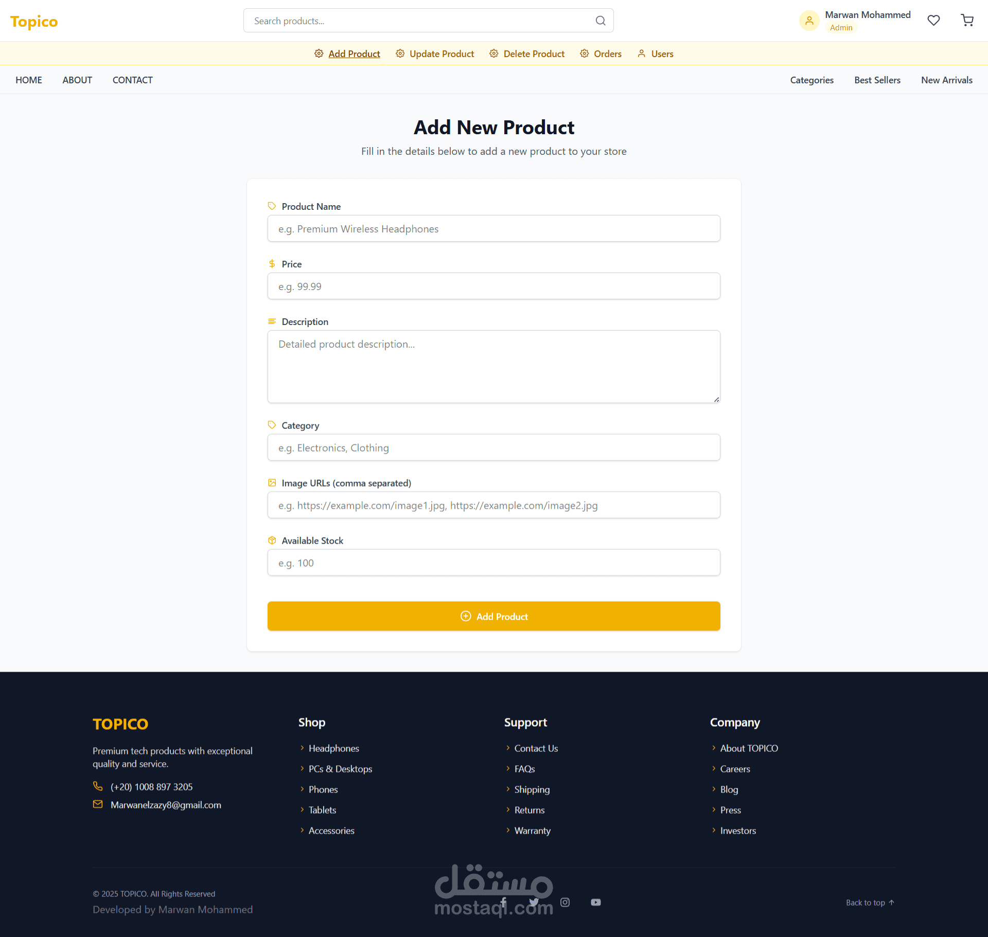Click the gear icon beside Orders

[584, 53]
